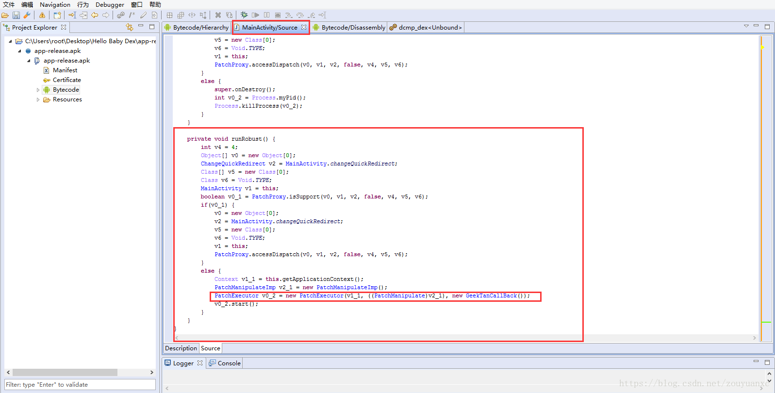Image resolution: width=775 pixels, height=393 pixels.
Task: Open the 窗口 menu
Action: (137, 4)
